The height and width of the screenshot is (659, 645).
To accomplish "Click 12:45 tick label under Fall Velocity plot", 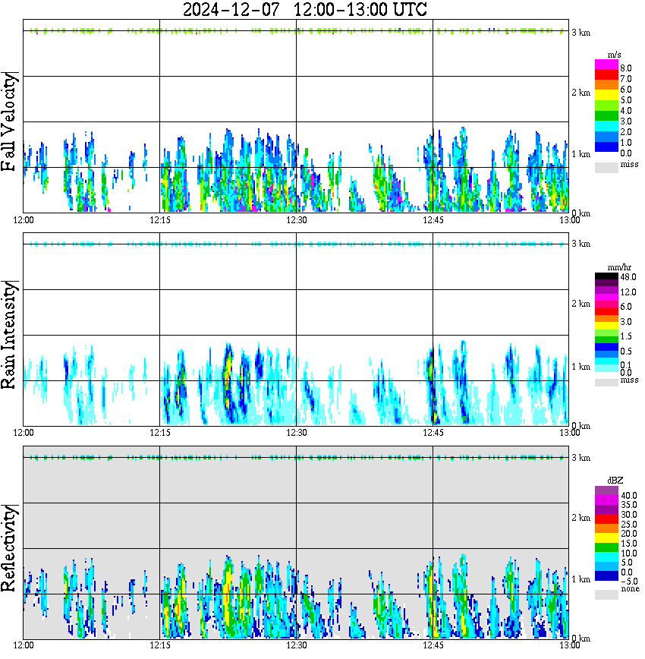I will click(x=433, y=220).
